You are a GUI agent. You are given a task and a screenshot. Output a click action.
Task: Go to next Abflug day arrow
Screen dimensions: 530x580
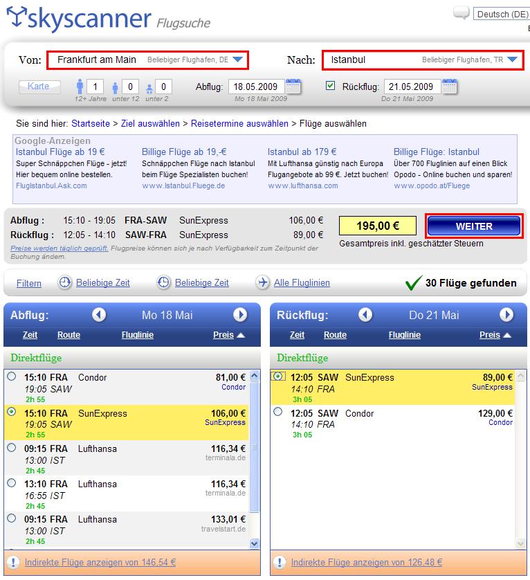(x=240, y=315)
